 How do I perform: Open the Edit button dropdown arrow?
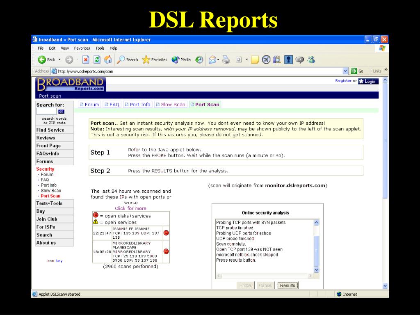pyautogui.click(x=247, y=59)
